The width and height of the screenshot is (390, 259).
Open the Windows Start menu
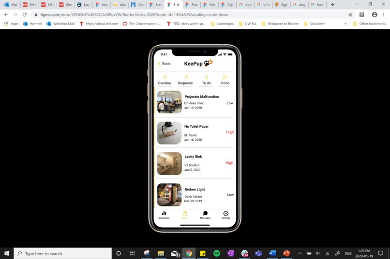(7, 253)
